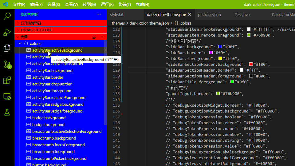
Task: Click line number 137 in gutter
Action: pos(116,117)
